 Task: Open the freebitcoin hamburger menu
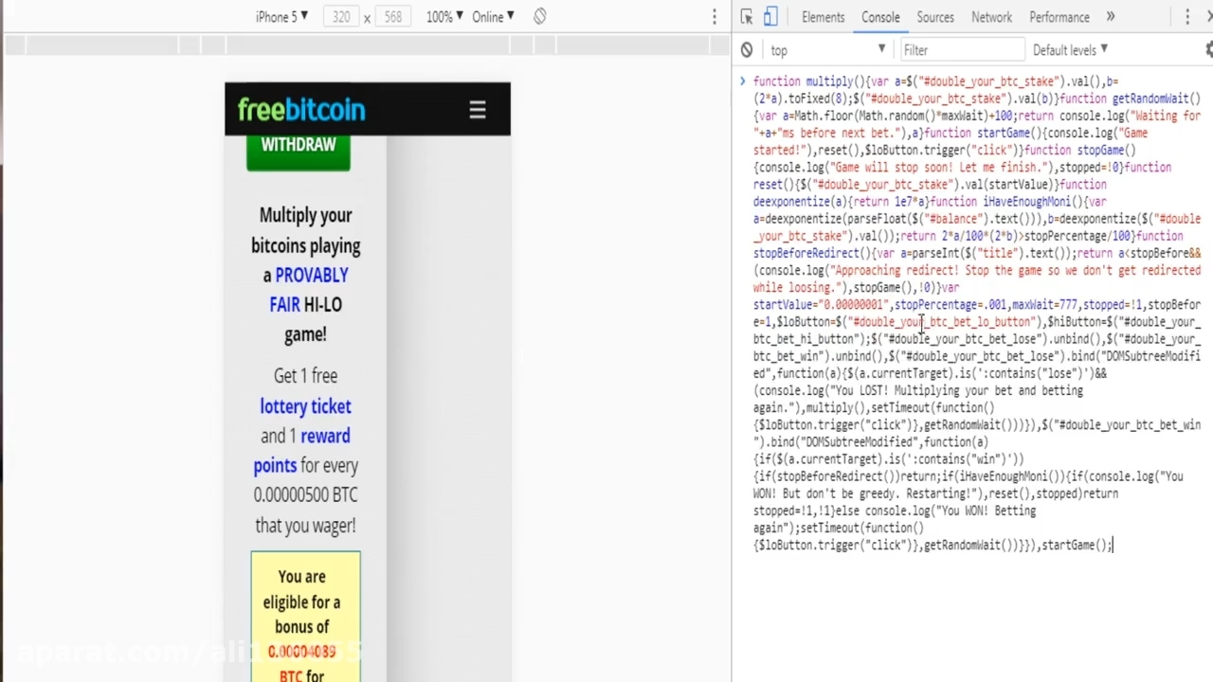pyautogui.click(x=478, y=110)
